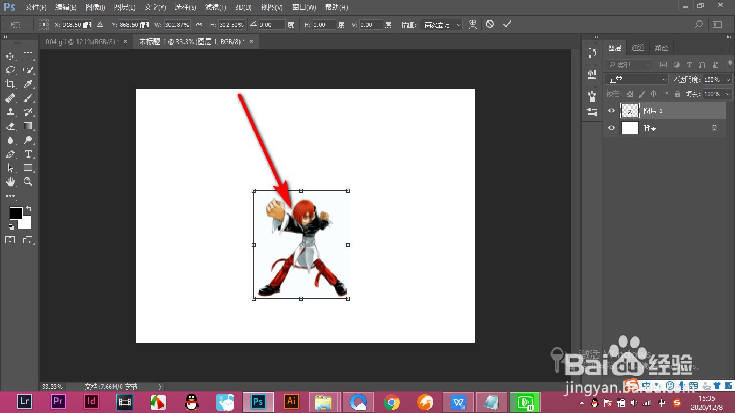
Task: Toggle adjustment layer filter icon
Action: tap(676, 65)
